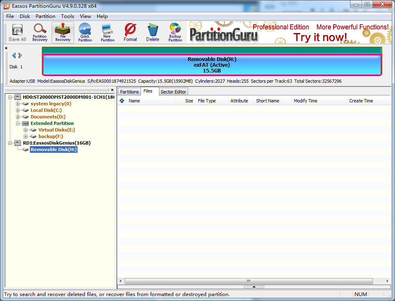Sort by the File Type column header
Image resolution: width=395 pixels, height=301 pixels.
coord(212,101)
